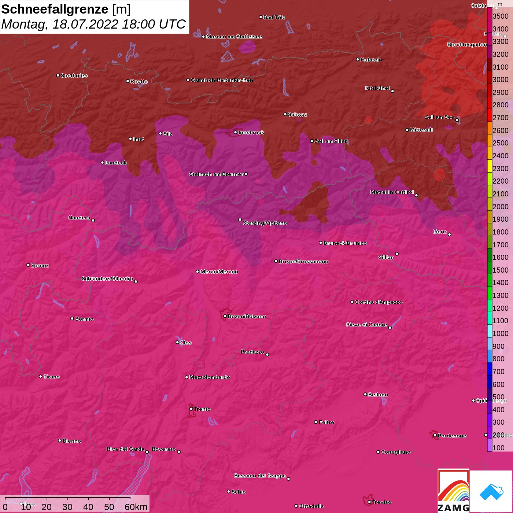This screenshot has width=513, height=513.
Task: Click the "Sterzing/Vipiteno" label
Action: click(x=265, y=223)
